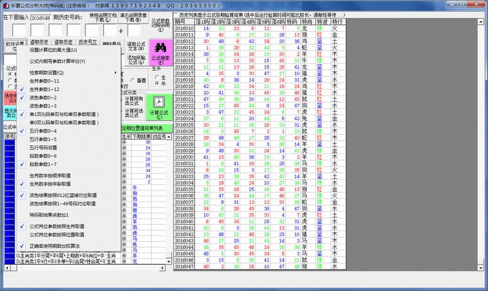Click the 读取公式文本 button
Screen dimensions: 488x291
pos(137,46)
